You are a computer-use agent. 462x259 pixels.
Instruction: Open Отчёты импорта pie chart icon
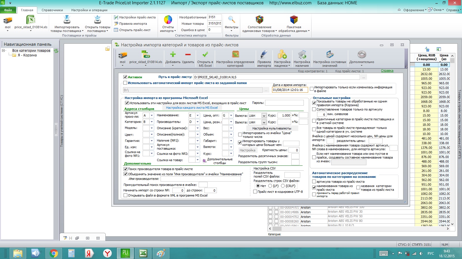coord(168,20)
